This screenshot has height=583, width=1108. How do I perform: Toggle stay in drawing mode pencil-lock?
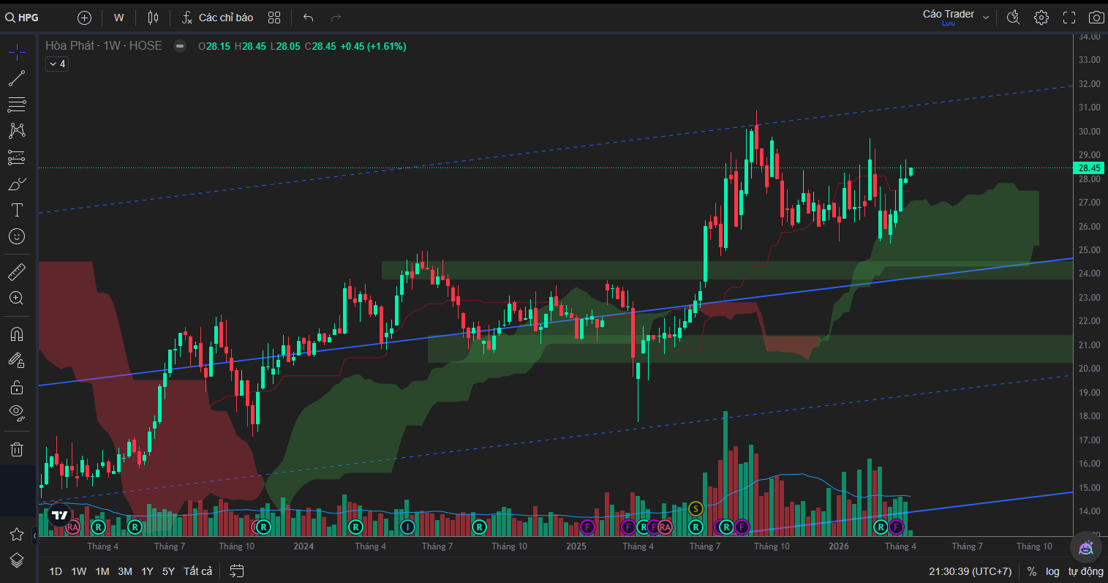[x=17, y=360]
